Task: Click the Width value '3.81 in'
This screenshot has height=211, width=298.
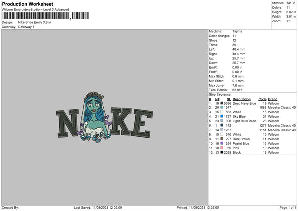Action: click(291, 17)
